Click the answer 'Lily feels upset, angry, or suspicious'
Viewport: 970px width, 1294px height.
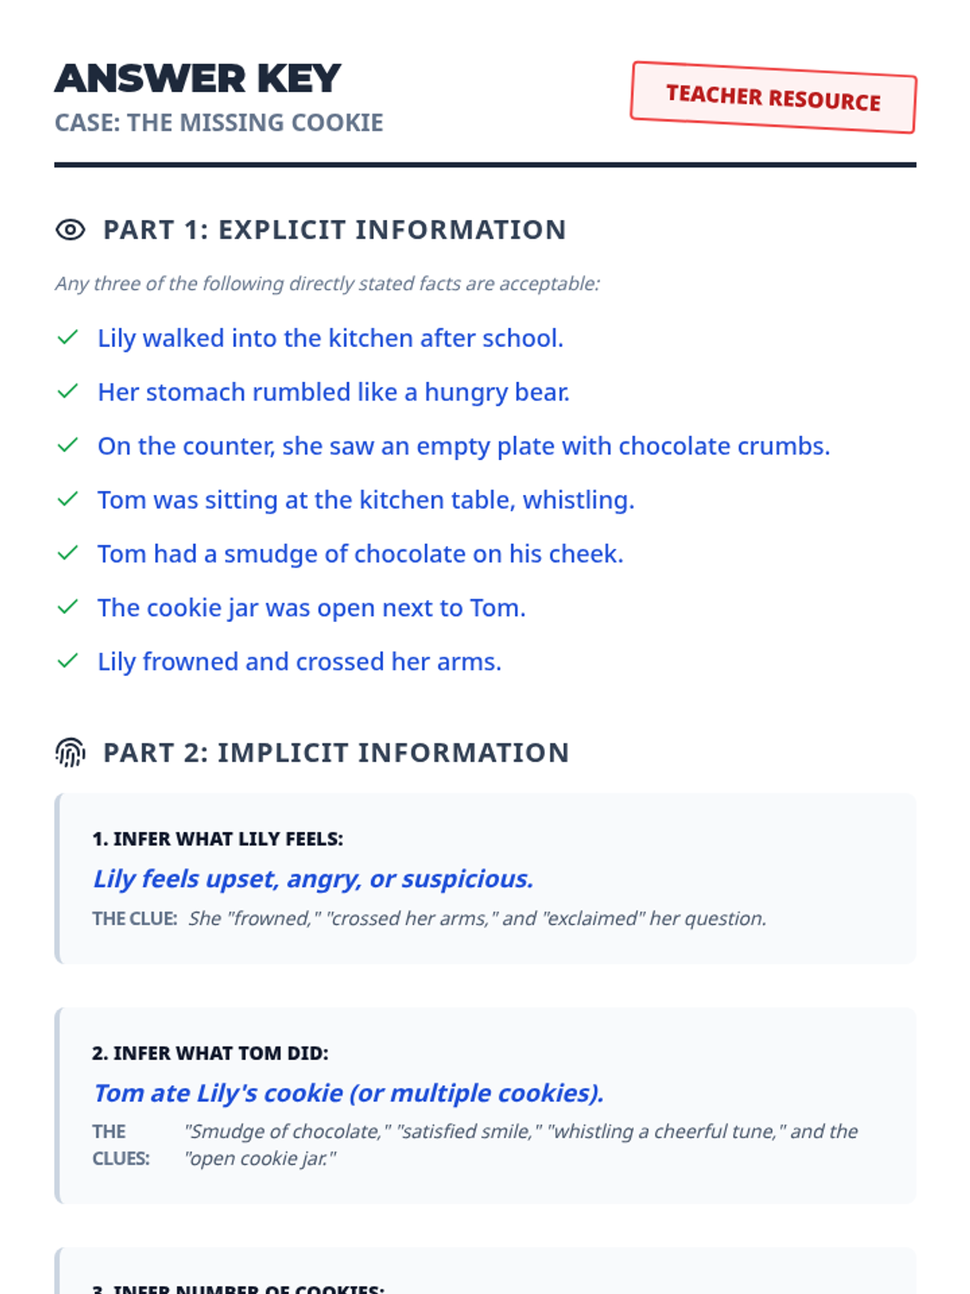314,878
